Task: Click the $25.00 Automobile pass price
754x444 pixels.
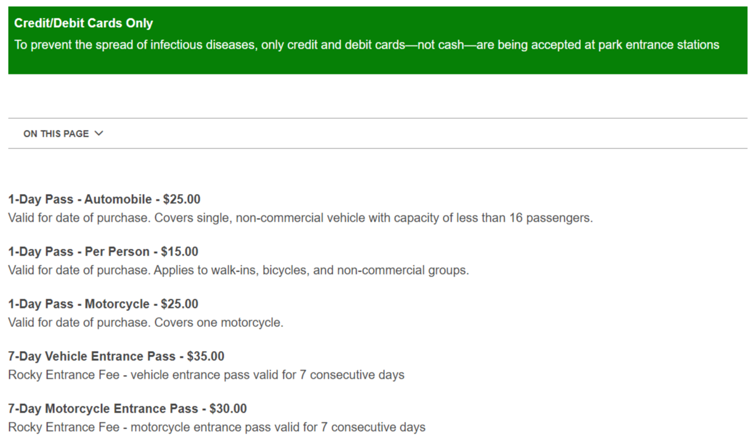Action: pyautogui.click(x=182, y=200)
